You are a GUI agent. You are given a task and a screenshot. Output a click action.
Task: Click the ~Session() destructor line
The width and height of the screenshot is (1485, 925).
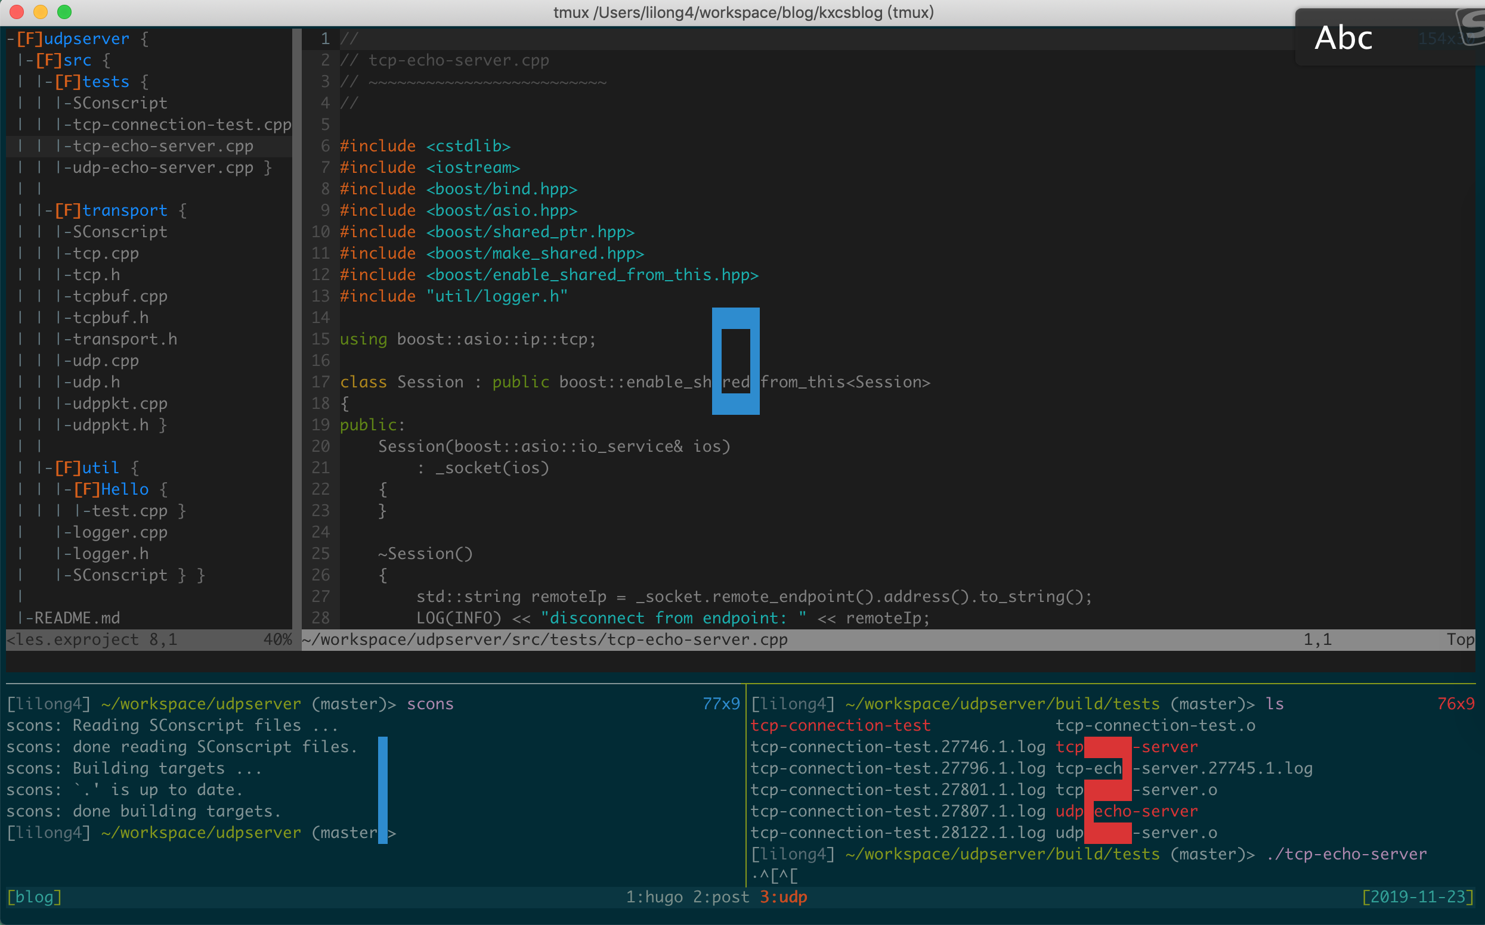(x=425, y=554)
